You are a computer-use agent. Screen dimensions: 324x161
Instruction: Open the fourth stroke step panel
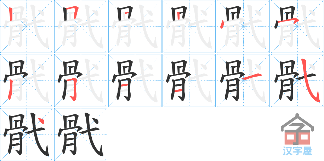[x=189, y=26]
